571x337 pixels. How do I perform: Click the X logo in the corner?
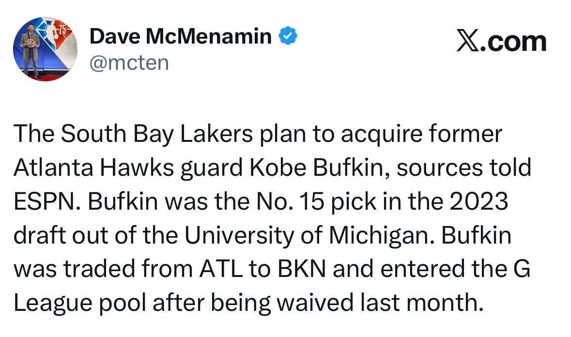tap(469, 42)
